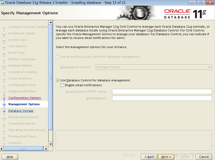Click the step list scroll down arrow
215x160 pixels.
51,144
